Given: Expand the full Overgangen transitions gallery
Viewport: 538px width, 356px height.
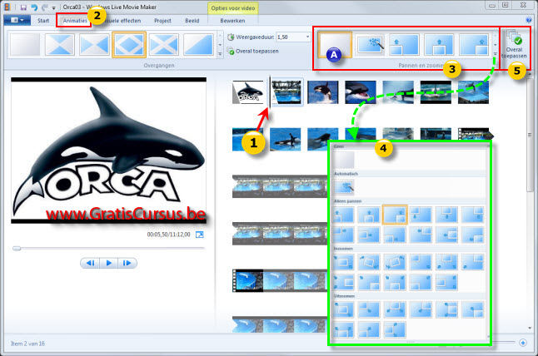Looking at the screenshot, I should 220,54.
